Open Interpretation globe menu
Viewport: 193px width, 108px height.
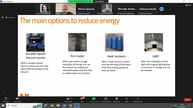click(x=106, y=100)
